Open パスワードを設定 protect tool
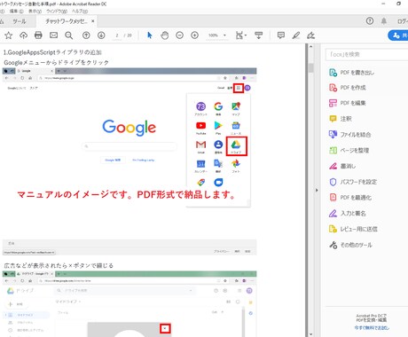 pos(353,182)
